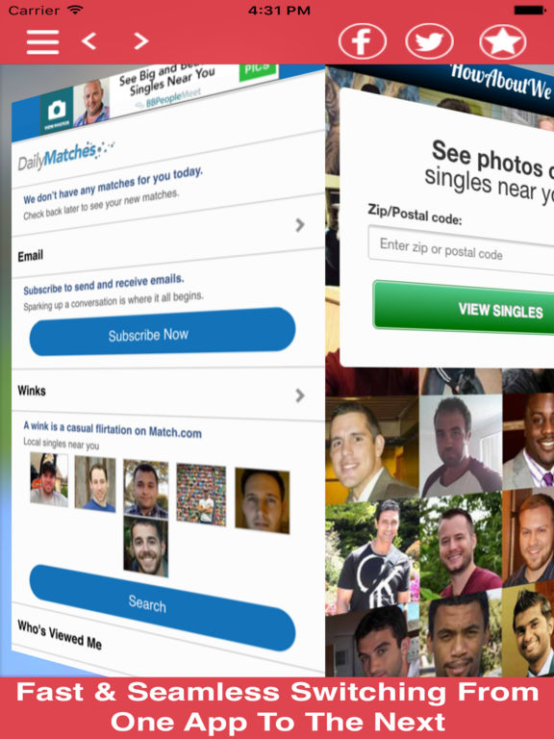
Task: Share via Twitter bird icon
Action: coord(429,41)
